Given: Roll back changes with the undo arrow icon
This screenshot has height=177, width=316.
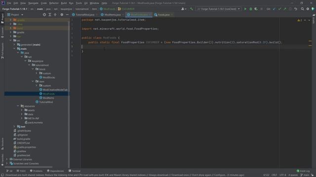Looking at the screenshot, I should [x=296, y=9].
